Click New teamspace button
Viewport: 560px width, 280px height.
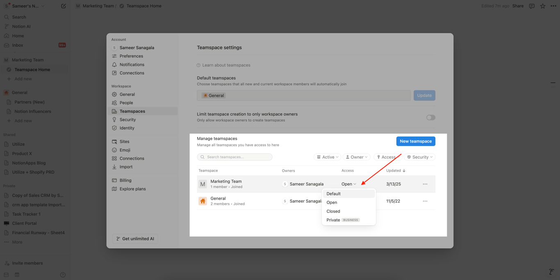[x=416, y=141]
